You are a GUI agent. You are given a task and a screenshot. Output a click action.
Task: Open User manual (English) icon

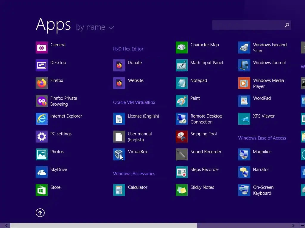(119, 137)
